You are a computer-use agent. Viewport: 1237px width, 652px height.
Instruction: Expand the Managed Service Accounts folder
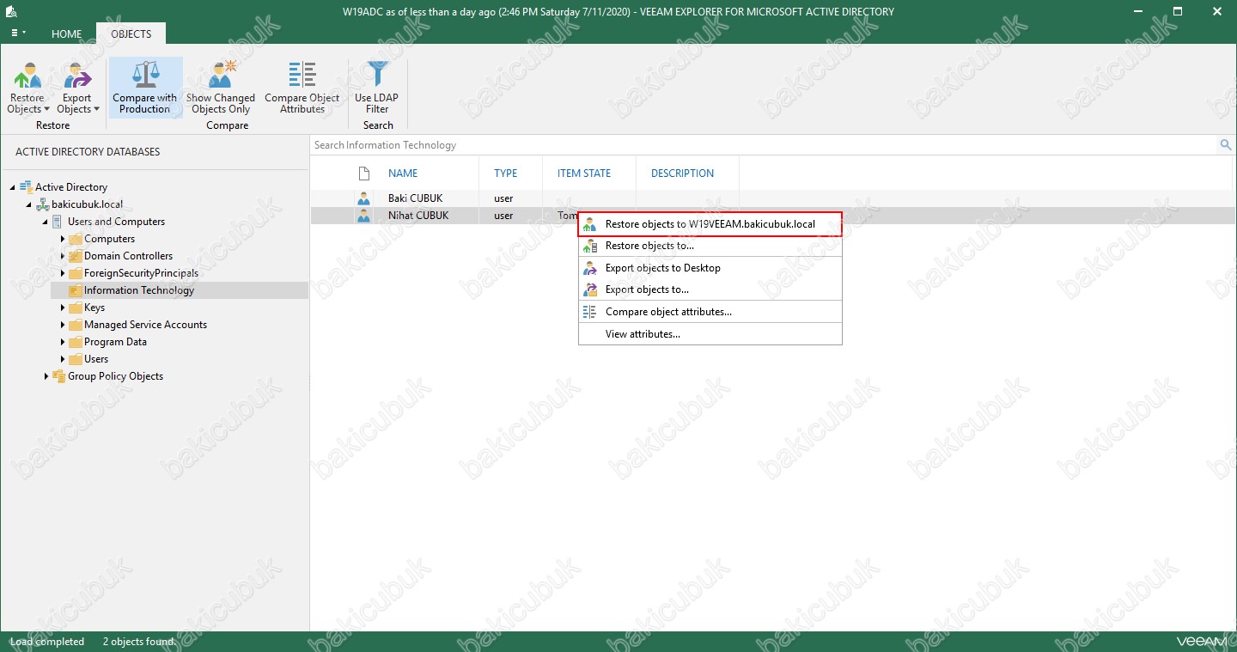tap(63, 325)
